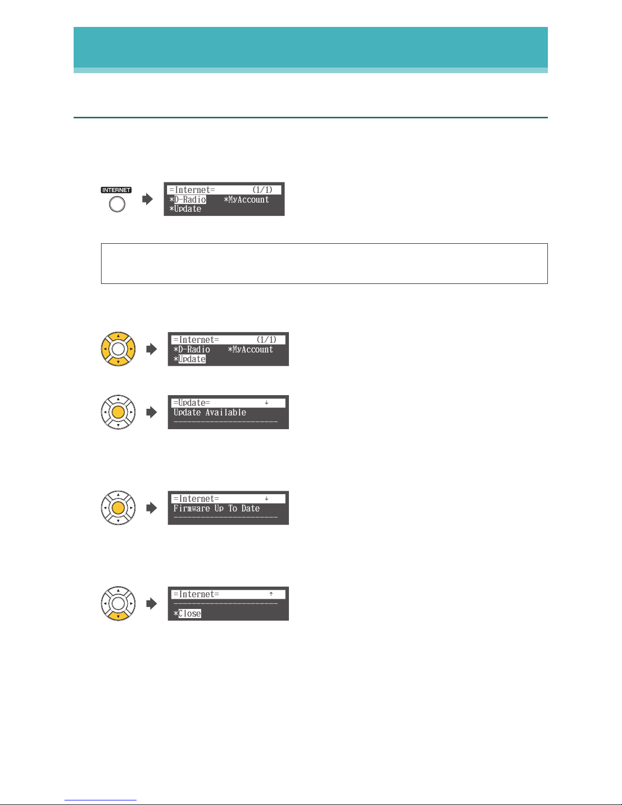Click the Firmware Up To Date message
This screenshot has height=805, width=622.
[216, 508]
